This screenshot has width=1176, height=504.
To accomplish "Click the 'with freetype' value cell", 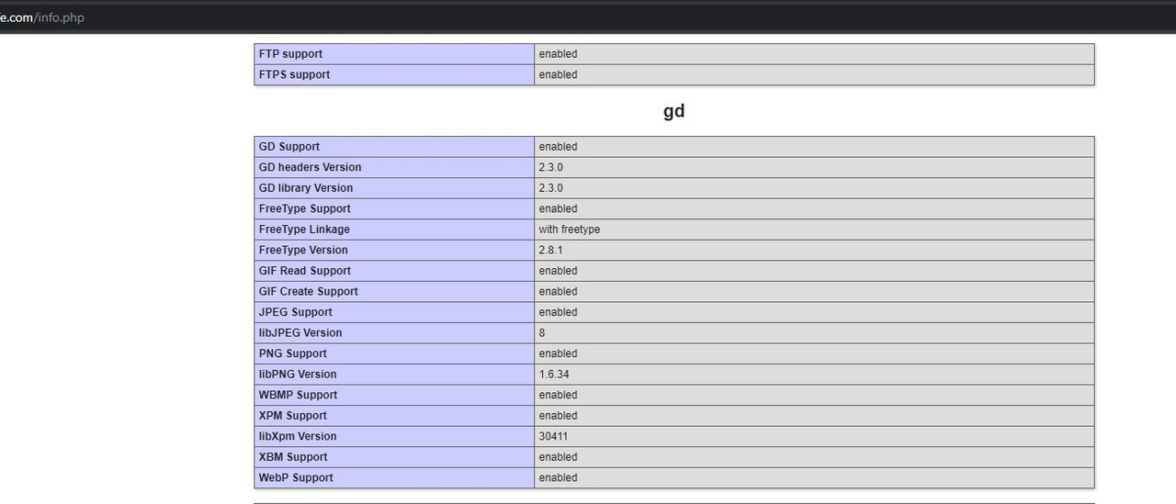I will 814,230.
